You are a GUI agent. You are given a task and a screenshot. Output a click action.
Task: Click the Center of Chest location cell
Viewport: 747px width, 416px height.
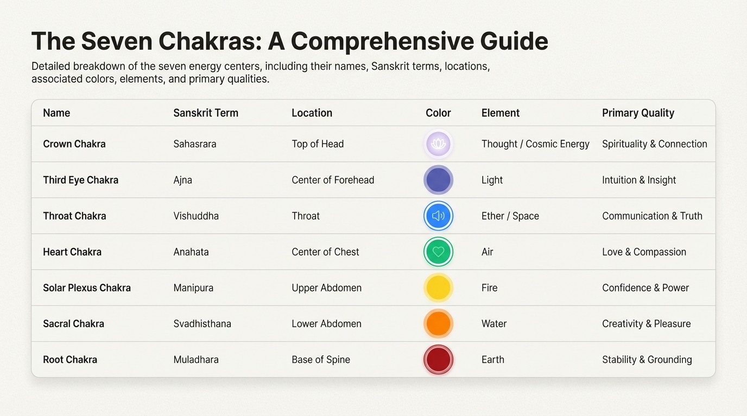(x=325, y=252)
